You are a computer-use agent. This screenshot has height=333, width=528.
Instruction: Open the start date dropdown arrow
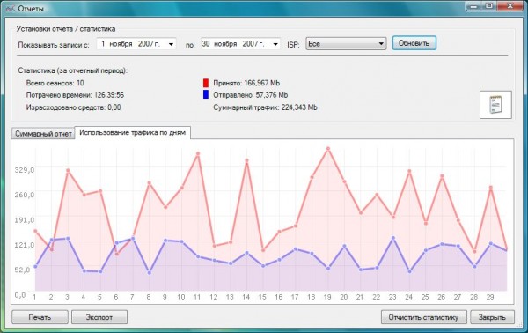171,44
